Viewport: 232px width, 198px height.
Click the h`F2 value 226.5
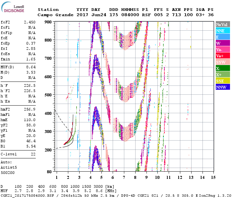coord(29,91)
